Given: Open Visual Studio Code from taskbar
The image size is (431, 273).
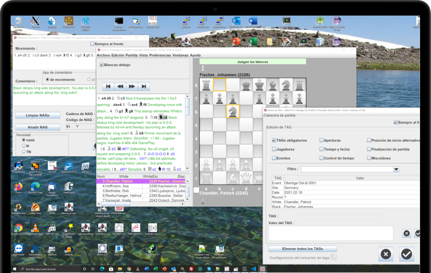Looking at the screenshot, I should tap(253, 269).
